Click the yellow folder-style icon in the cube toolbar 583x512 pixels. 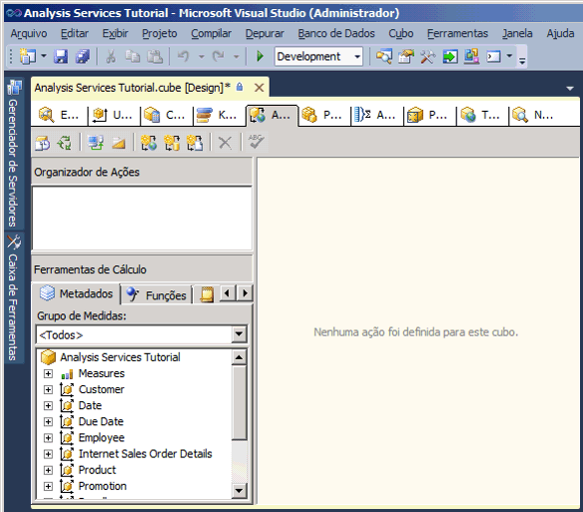(x=118, y=143)
